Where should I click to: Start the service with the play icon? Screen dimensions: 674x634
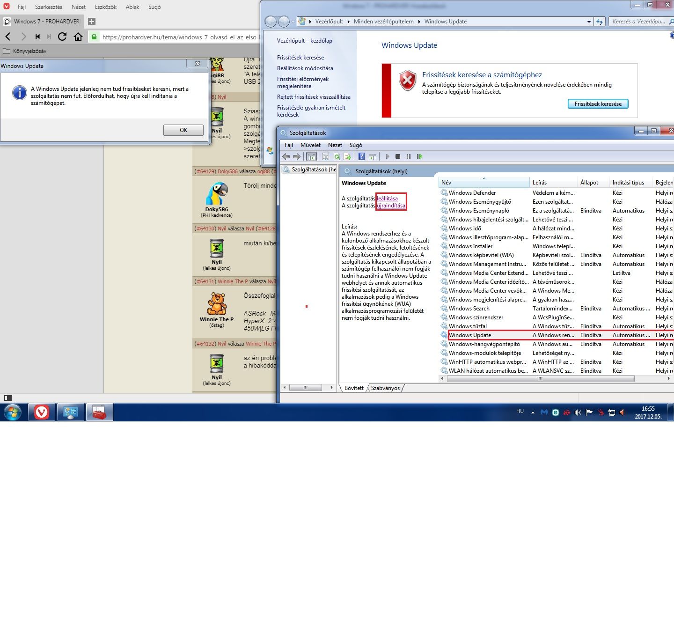point(387,156)
